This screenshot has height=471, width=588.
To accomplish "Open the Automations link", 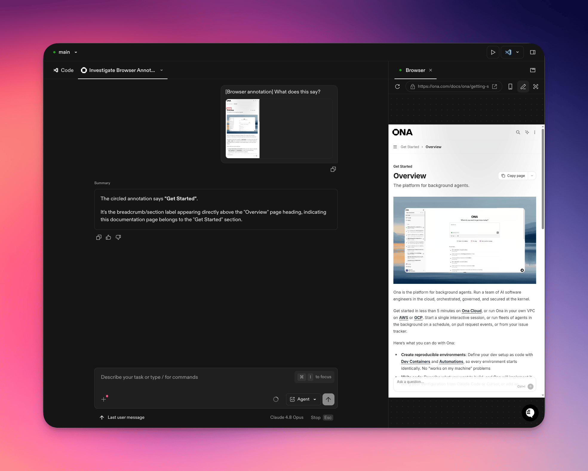I will point(451,361).
